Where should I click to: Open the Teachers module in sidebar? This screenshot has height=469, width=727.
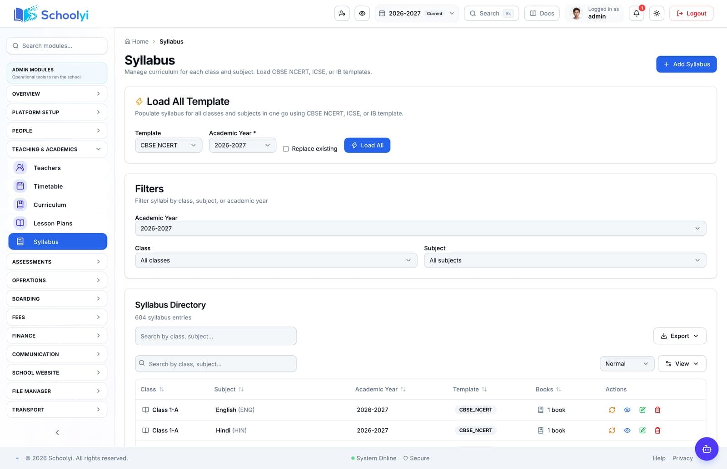[58, 168]
